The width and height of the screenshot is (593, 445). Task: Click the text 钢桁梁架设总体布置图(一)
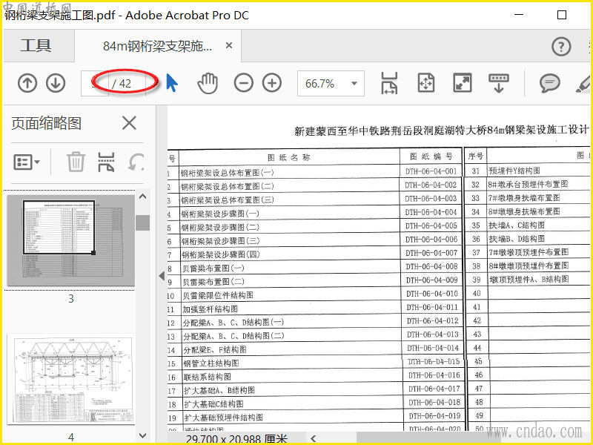pos(227,173)
